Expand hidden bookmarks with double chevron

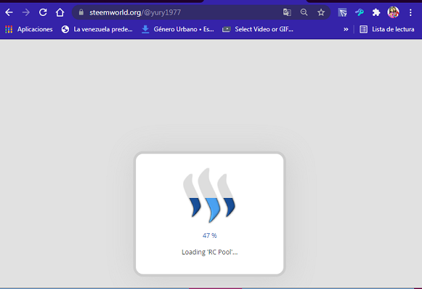point(346,29)
